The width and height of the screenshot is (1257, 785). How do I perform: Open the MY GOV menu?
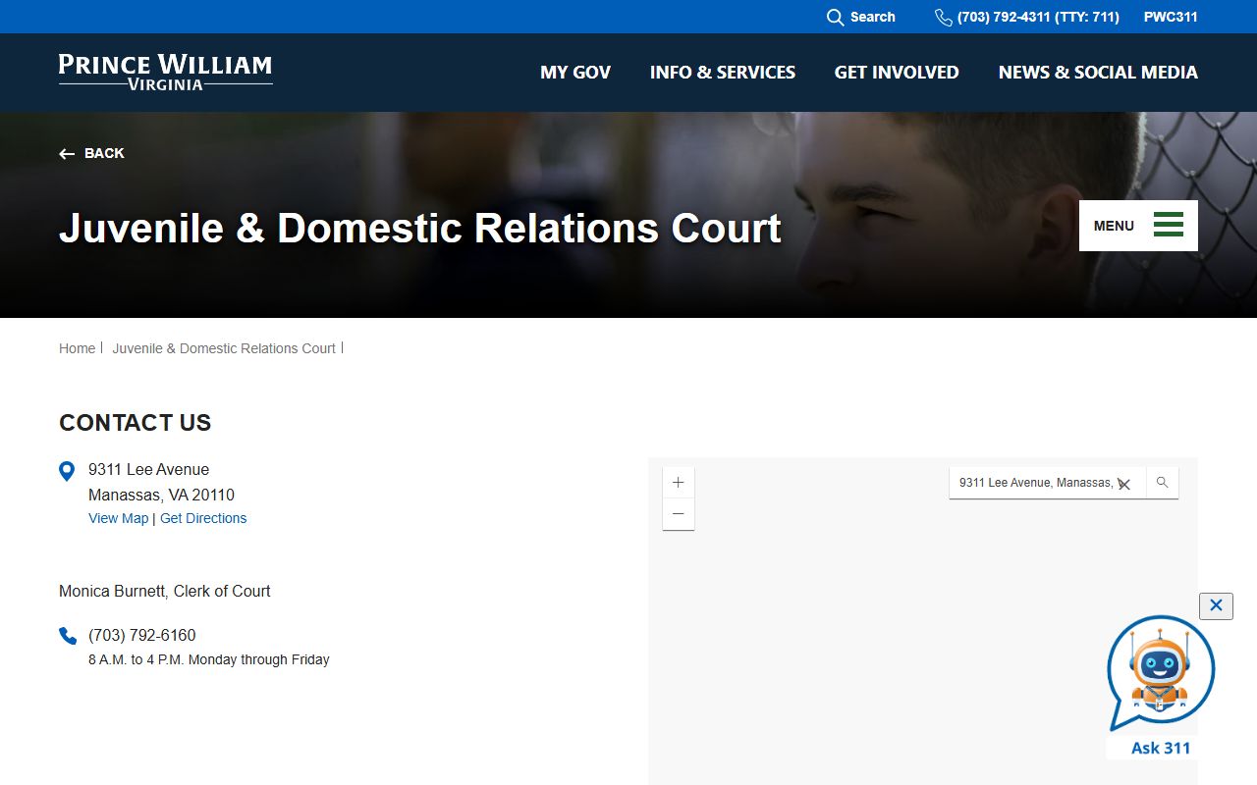[575, 72]
